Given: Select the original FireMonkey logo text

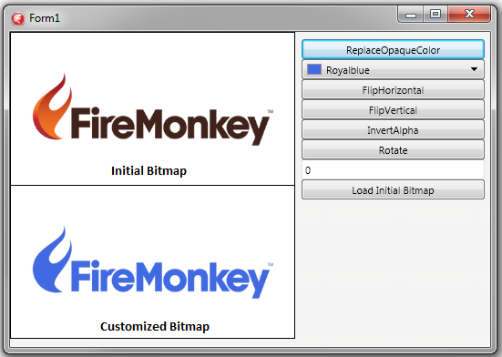Looking at the screenshot, I should click(169, 126).
